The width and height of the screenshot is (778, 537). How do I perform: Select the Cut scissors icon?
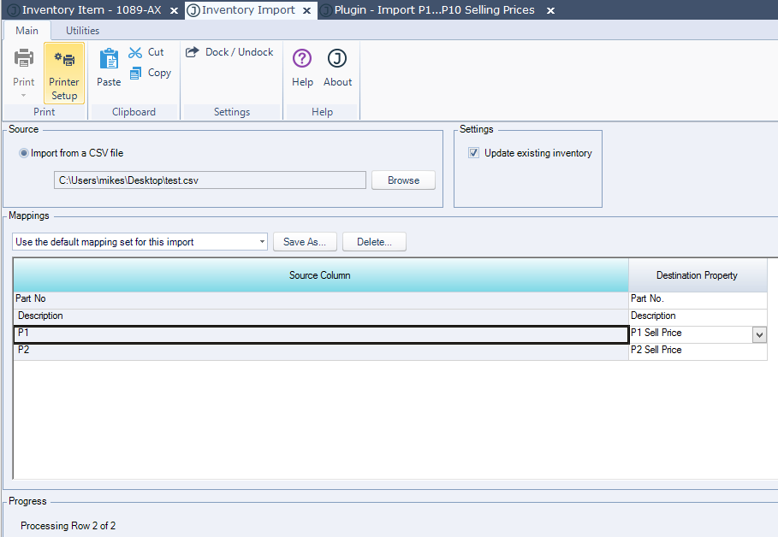[135, 52]
